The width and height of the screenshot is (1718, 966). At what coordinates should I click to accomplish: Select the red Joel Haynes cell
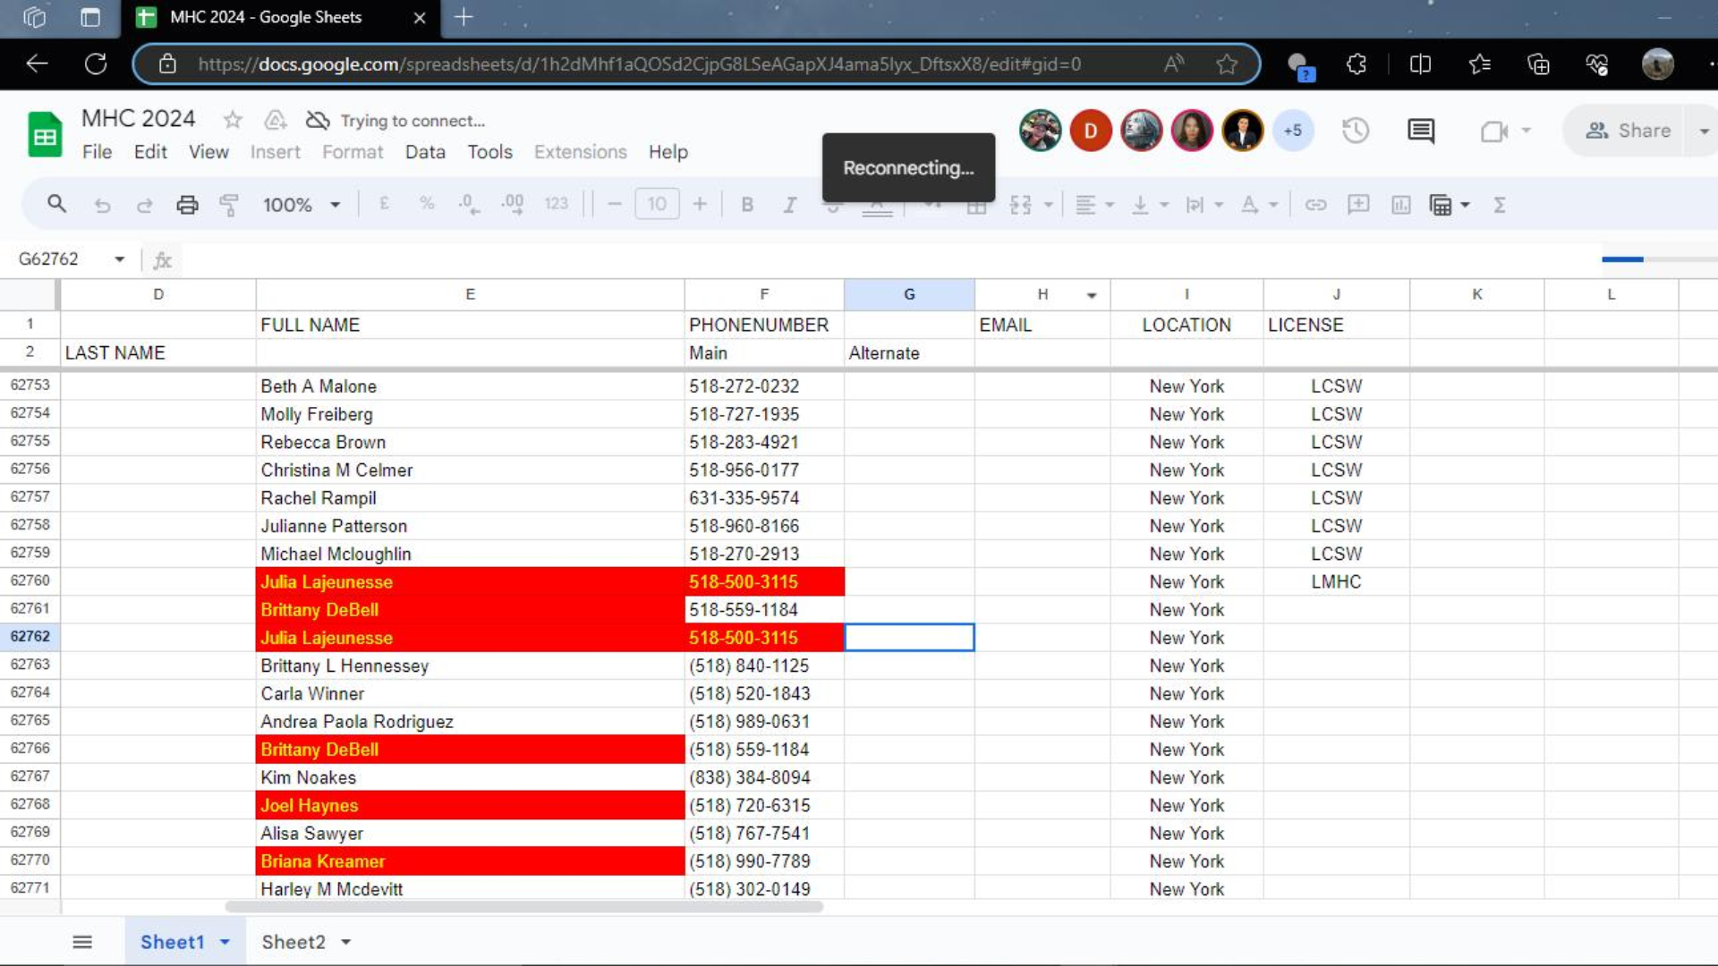[470, 805]
